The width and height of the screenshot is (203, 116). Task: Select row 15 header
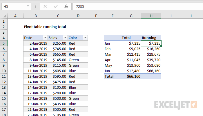click(3, 99)
